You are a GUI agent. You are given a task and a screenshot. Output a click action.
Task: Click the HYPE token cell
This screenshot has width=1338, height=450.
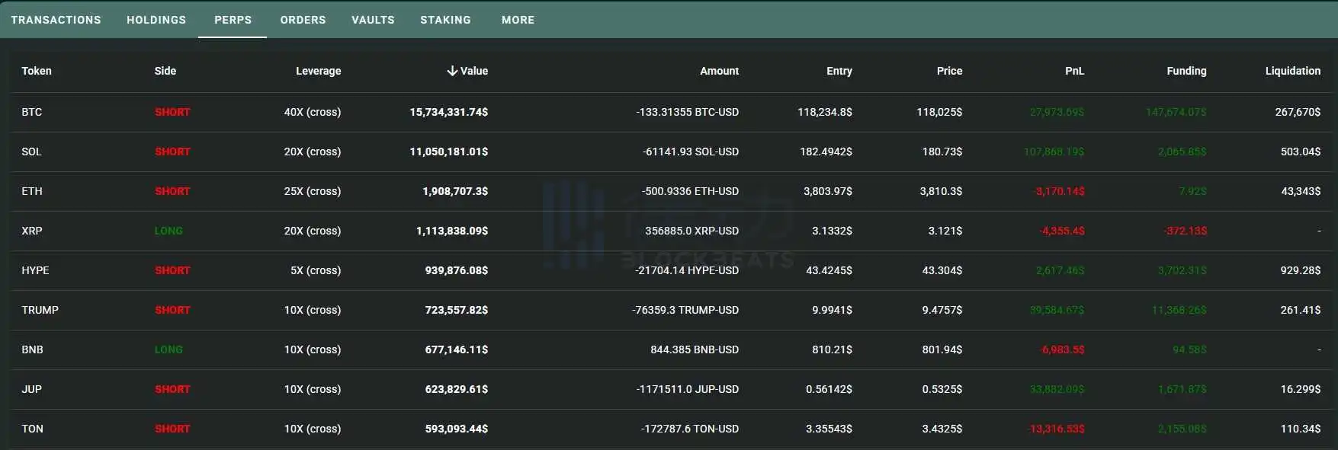click(35, 270)
